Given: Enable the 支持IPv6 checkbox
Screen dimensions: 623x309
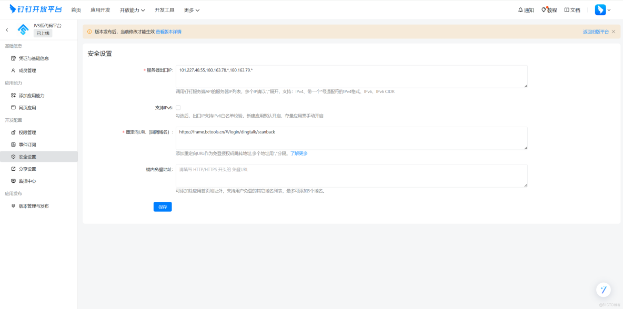Looking at the screenshot, I should (178, 107).
